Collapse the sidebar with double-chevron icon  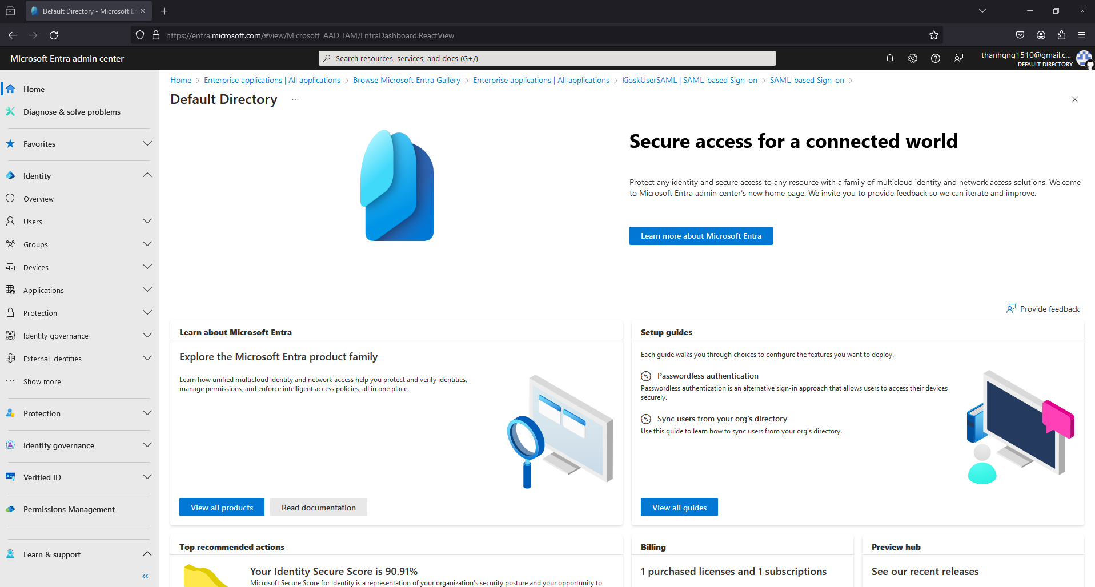pos(145,576)
